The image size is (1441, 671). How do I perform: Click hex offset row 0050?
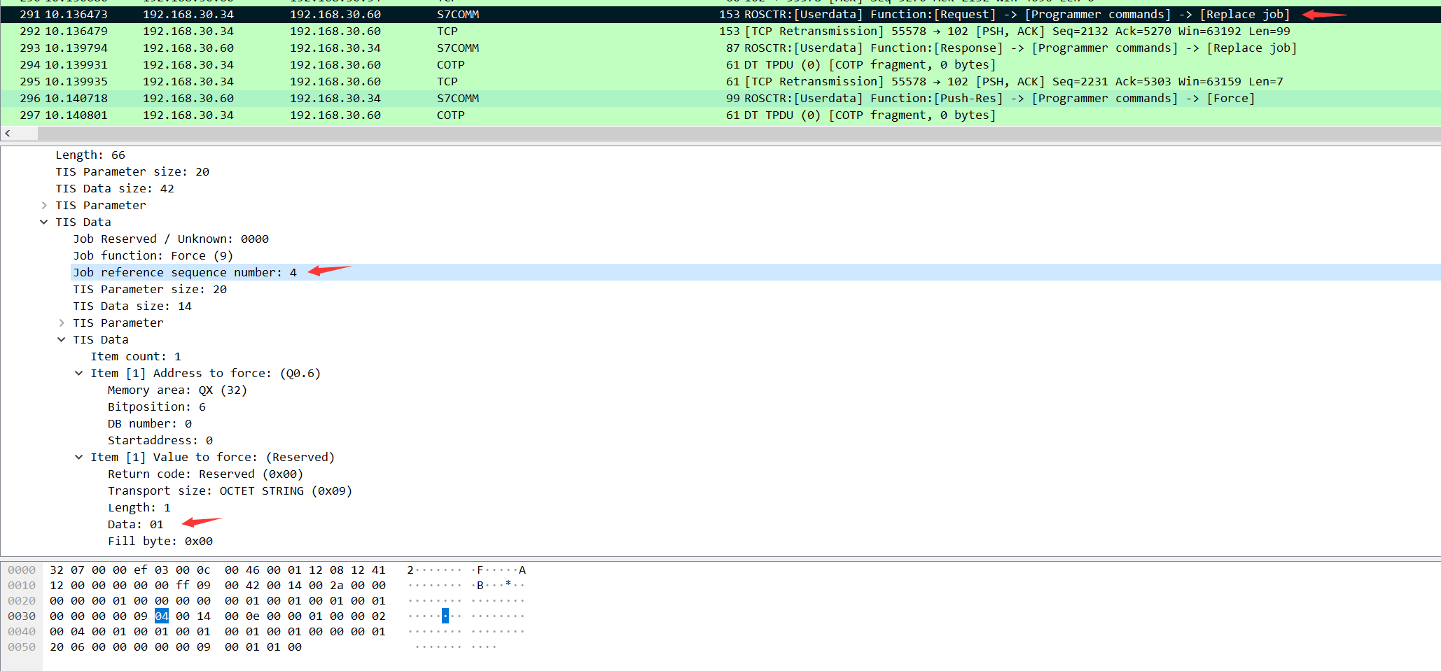pyautogui.click(x=22, y=647)
